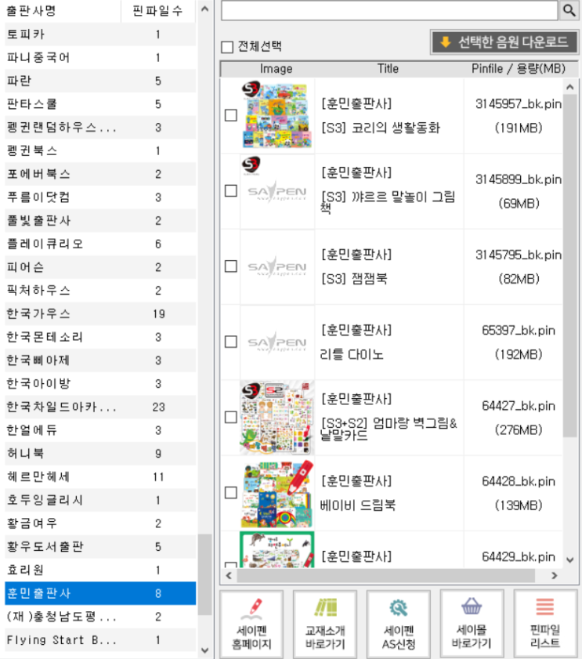Click the book list vertical scrollbar thumb
Image resolution: width=582 pixels, height=659 pixels.
click(569, 266)
